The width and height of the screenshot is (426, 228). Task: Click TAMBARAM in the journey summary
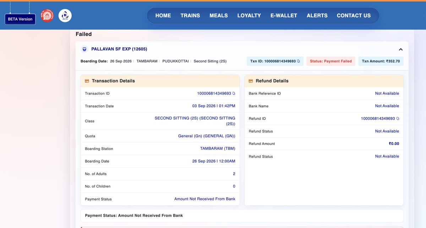tap(147, 61)
